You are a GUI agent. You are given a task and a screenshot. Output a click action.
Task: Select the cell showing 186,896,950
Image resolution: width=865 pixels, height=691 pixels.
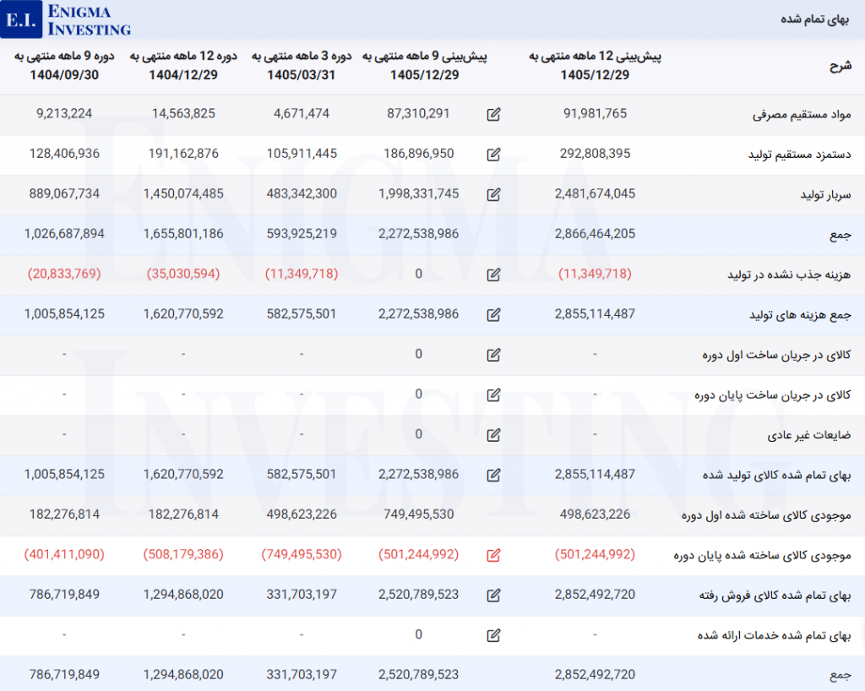tap(419, 154)
